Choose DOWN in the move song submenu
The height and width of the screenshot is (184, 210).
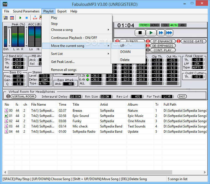128,52
